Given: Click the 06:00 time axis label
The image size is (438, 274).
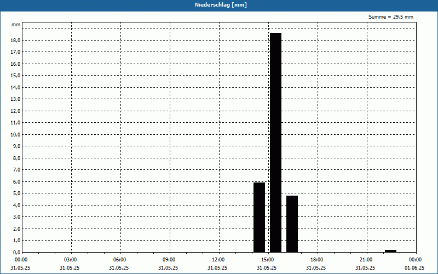Looking at the screenshot, I should [x=119, y=260].
